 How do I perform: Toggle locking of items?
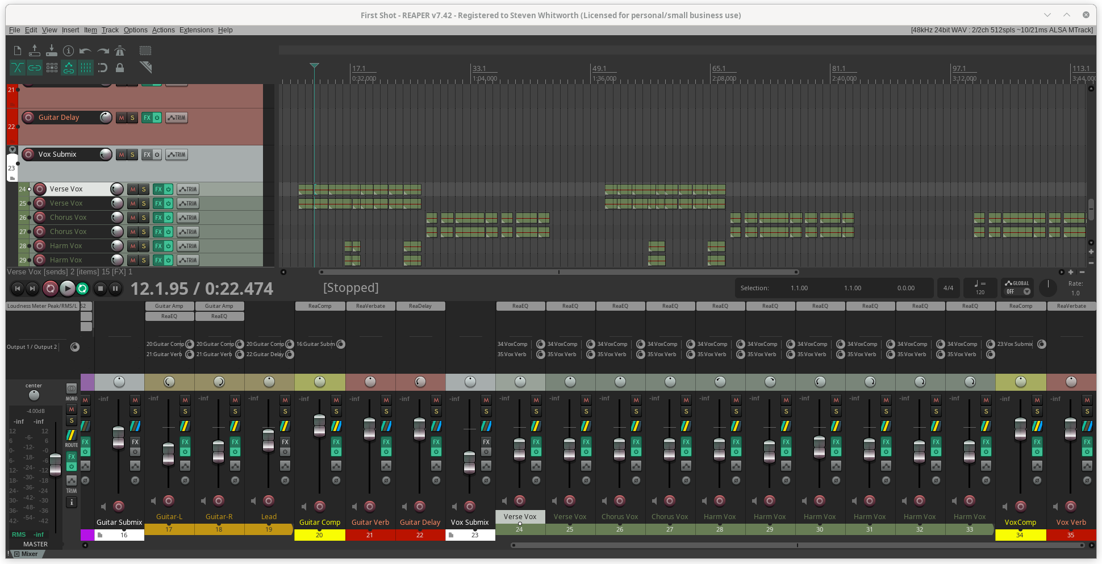click(120, 68)
